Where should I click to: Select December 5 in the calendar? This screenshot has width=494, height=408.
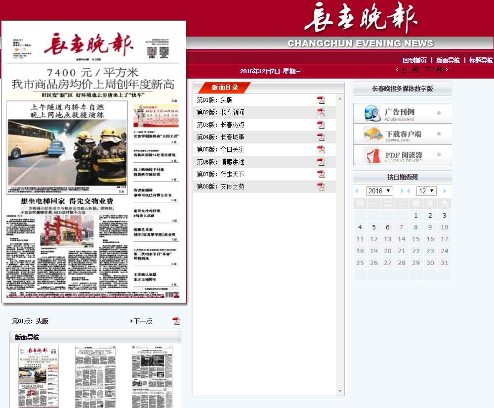pos(374,227)
